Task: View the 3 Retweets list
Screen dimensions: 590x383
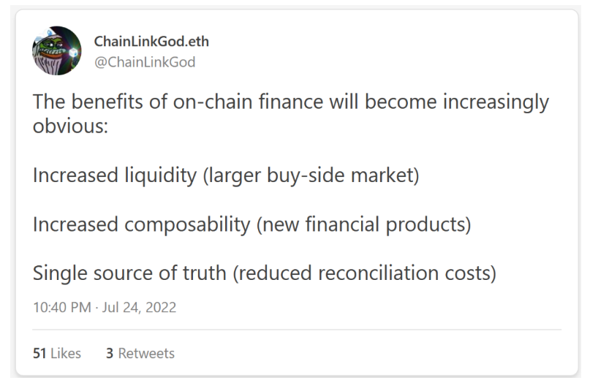Action: (x=140, y=353)
